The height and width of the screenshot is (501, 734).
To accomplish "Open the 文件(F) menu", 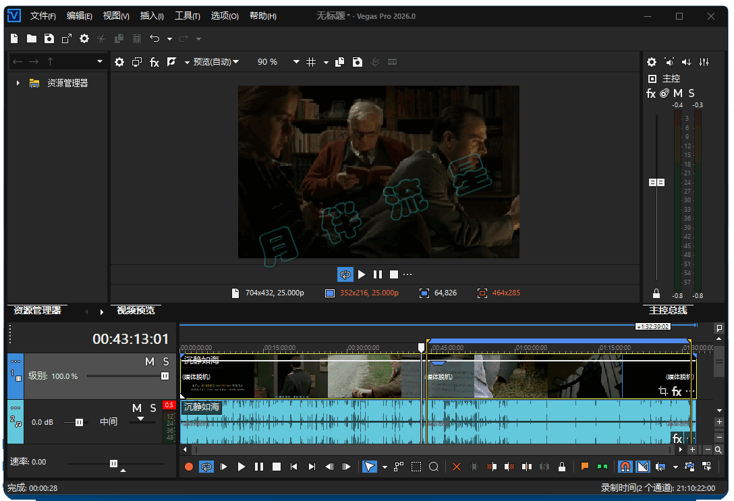I will (x=43, y=16).
